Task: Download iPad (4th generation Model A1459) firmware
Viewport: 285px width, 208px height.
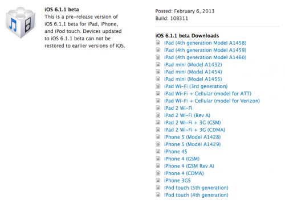Action: (205, 50)
